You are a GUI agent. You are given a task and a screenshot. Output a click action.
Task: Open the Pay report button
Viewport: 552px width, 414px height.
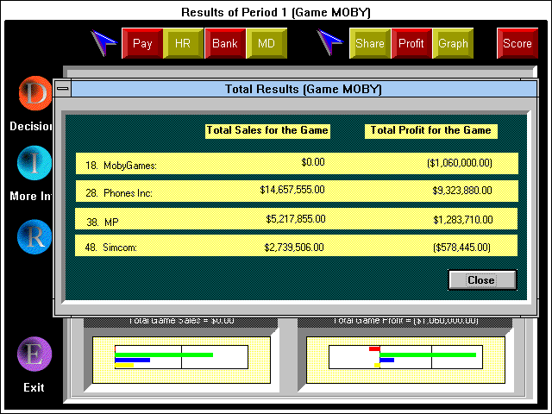point(142,43)
